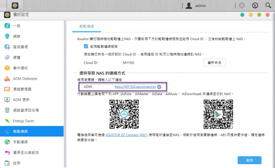
Task: Click the Cloud ID value MY10G
Action: click(129, 62)
